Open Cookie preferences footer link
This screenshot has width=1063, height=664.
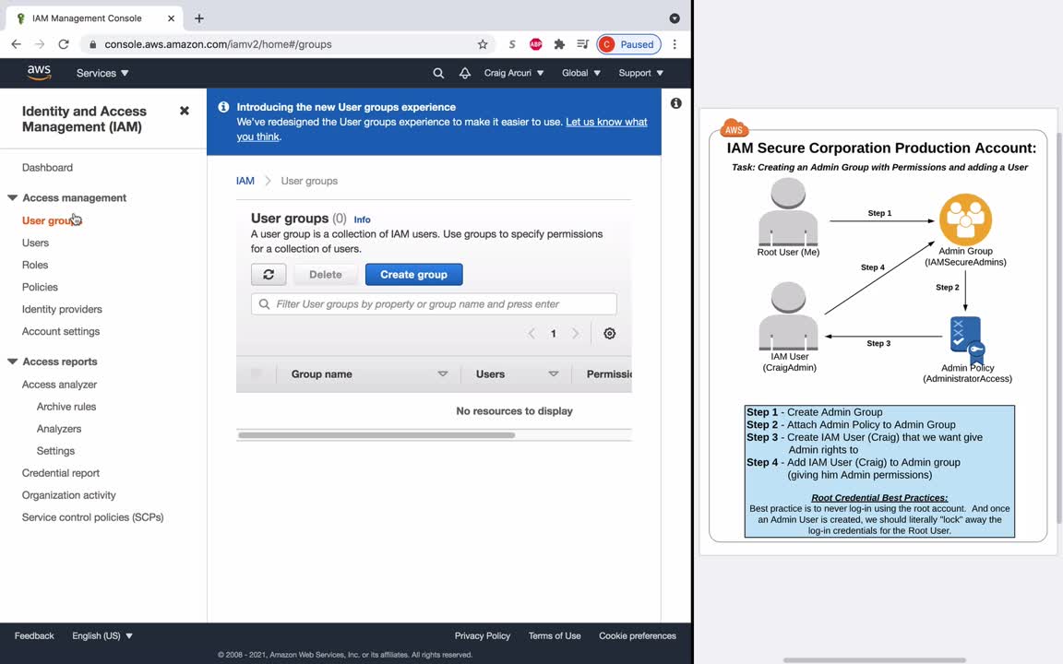638,635
